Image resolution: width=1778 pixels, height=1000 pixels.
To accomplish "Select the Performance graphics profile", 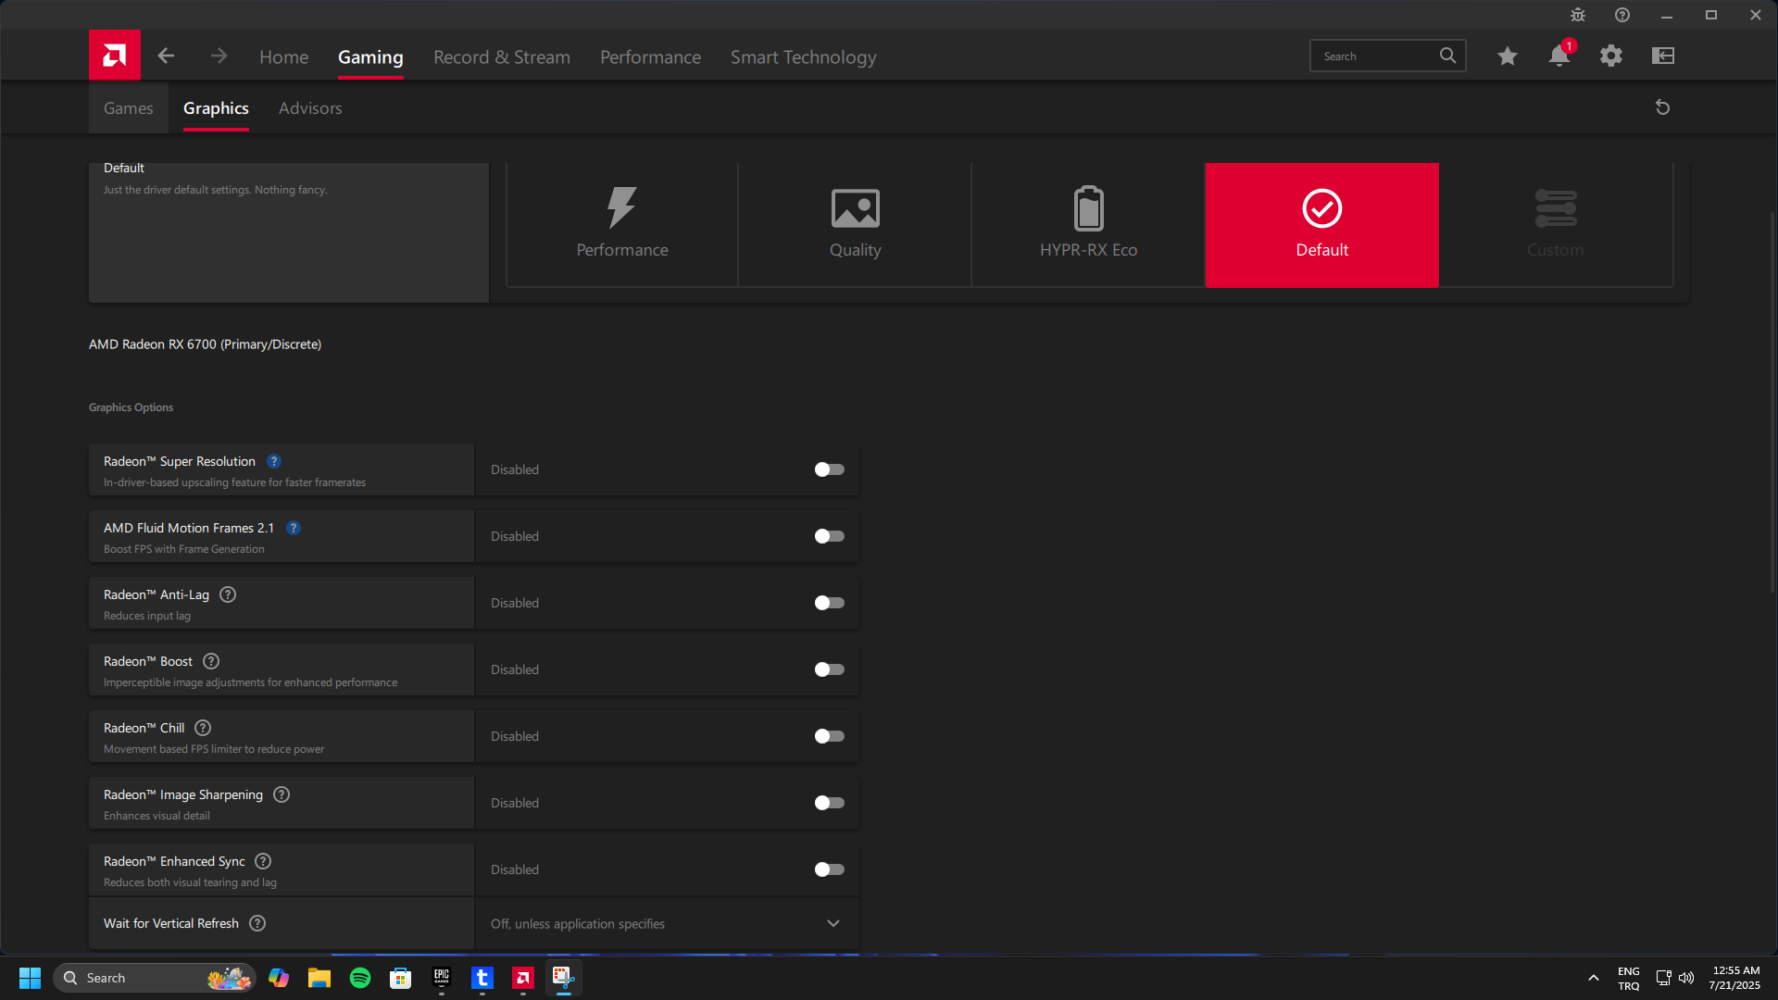I will point(622,225).
